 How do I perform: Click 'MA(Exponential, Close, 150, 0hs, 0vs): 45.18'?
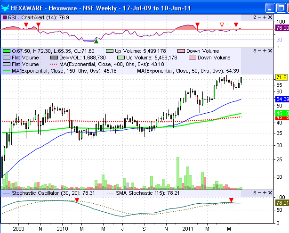64,71
